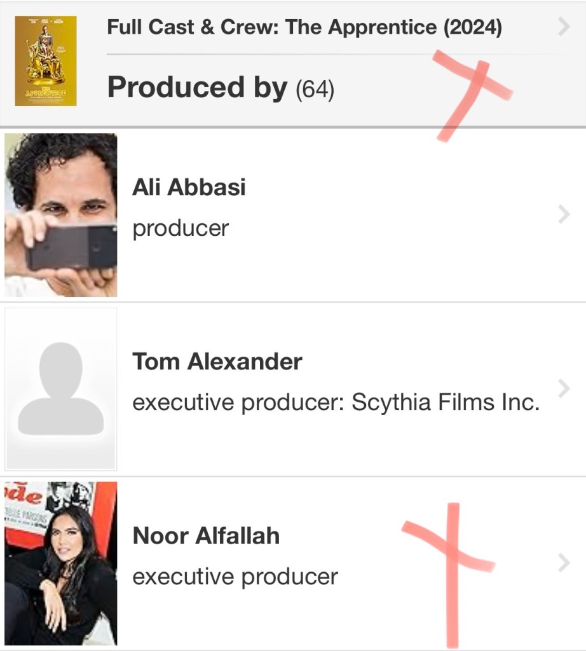The height and width of the screenshot is (651, 586).
Task: Select the Produced by section heading
Action: click(197, 88)
